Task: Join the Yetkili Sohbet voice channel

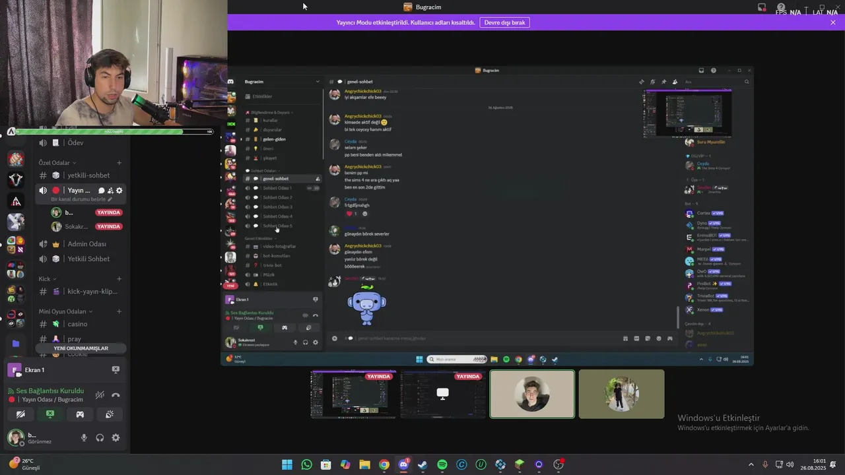Action: pyautogui.click(x=80, y=259)
